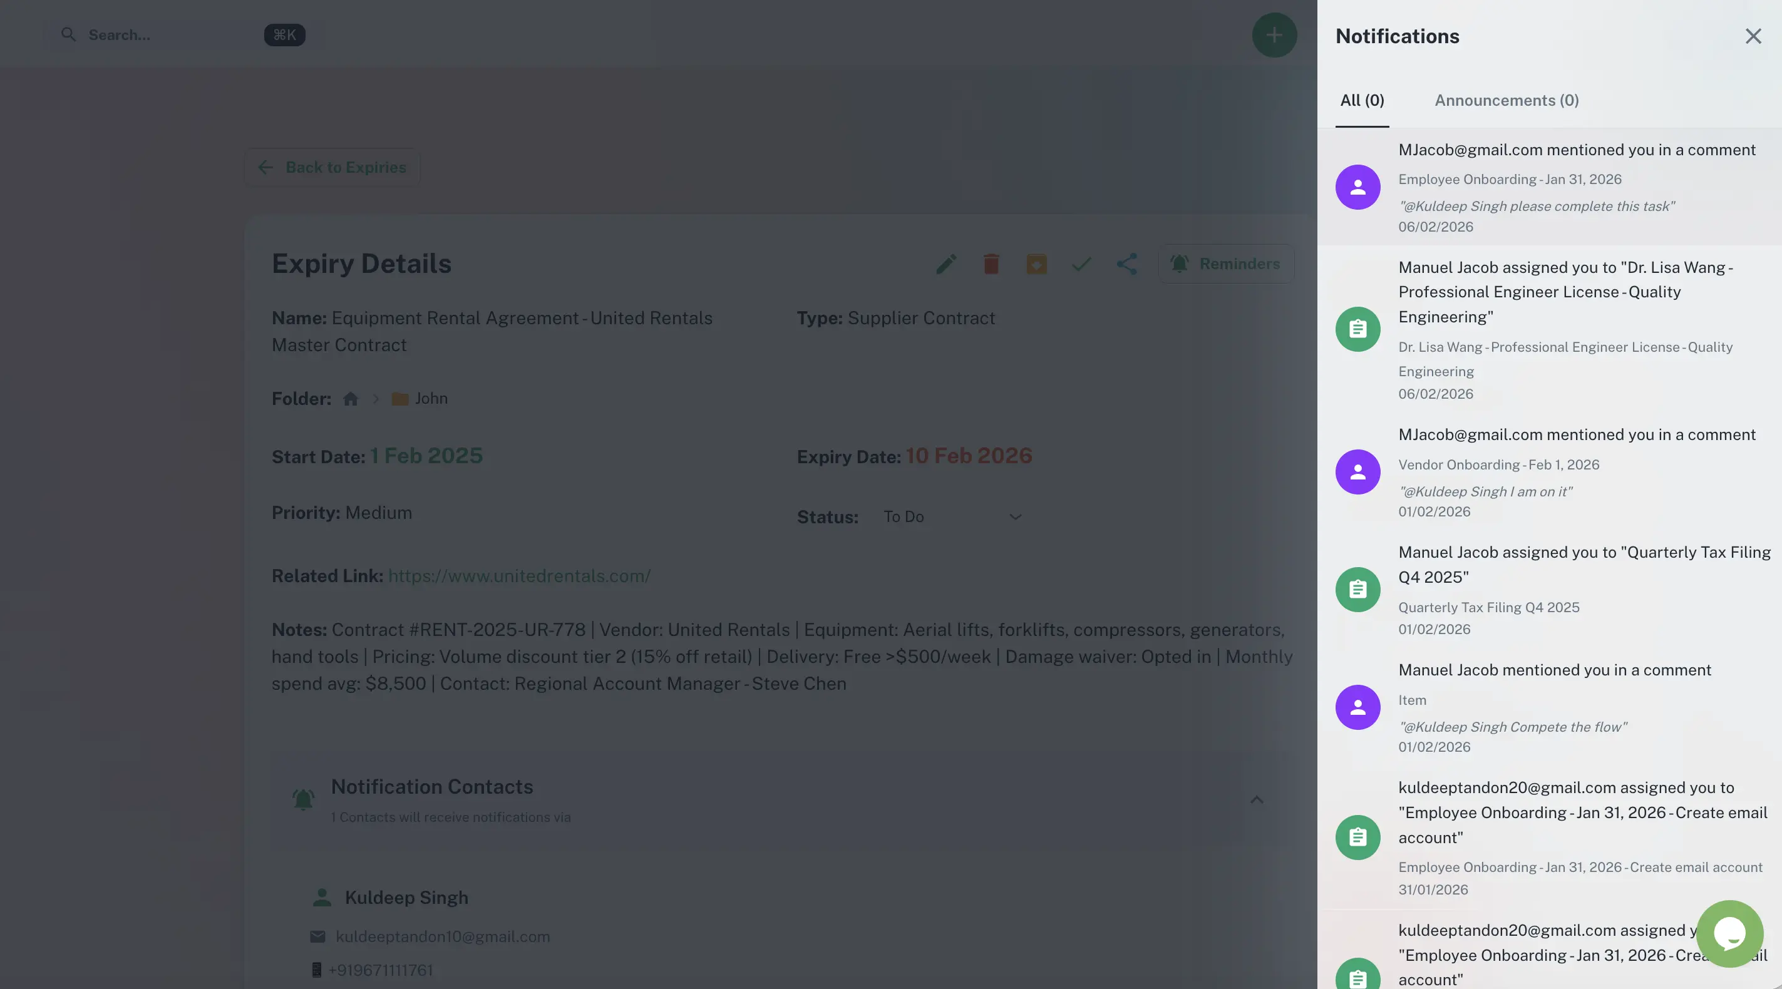Click the green plus add button
Image resolution: width=1782 pixels, height=989 pixels.
pos(1274,35)
